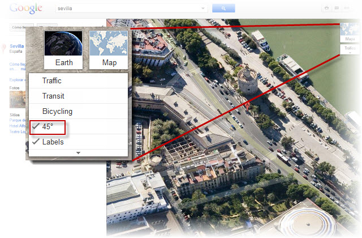The height and width of the screenshot is (238, 362).
Task: Click the red A marker on map
Action: [247, 107]
